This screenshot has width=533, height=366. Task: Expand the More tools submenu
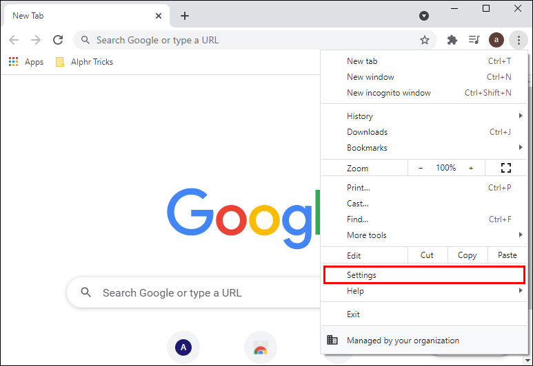pos(424,235)
